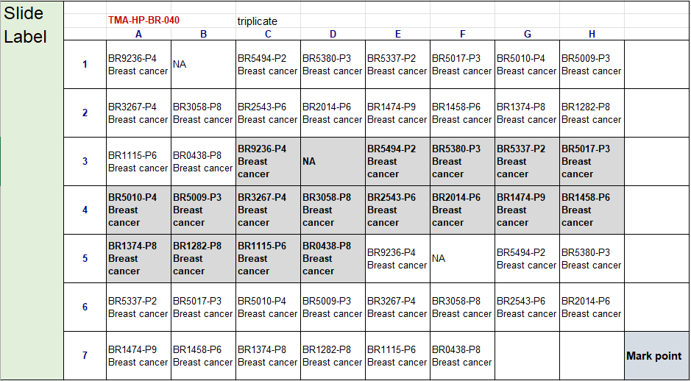Select BR9236-P4 cell in row 1
691x381 pixels.
click(x=138, y=65)
